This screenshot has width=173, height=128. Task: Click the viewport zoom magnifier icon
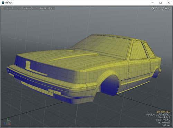[160, 9]
